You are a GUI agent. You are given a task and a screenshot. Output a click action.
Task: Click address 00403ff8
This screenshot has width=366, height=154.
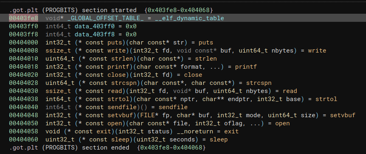coord(24,34)
